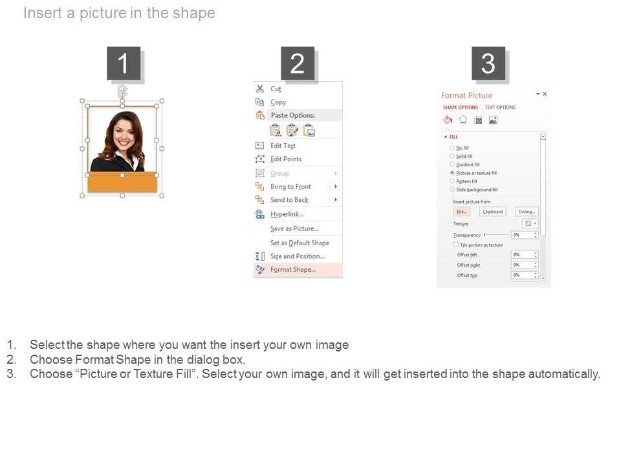Click the Transparency slider
The width and height of the screenshot is (621, 466).
496,235
